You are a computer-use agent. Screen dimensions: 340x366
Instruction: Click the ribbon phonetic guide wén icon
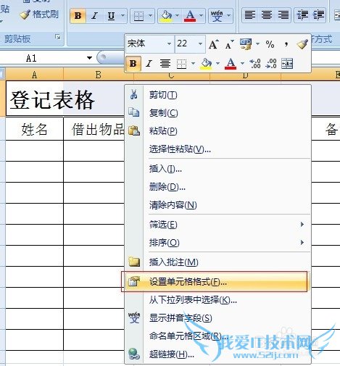pyautogui.click(x=217, y=16)
